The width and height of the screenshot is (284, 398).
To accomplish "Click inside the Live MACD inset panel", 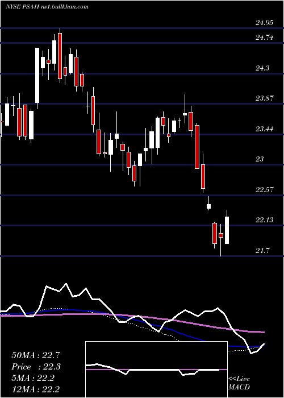I will coord(156,370).
